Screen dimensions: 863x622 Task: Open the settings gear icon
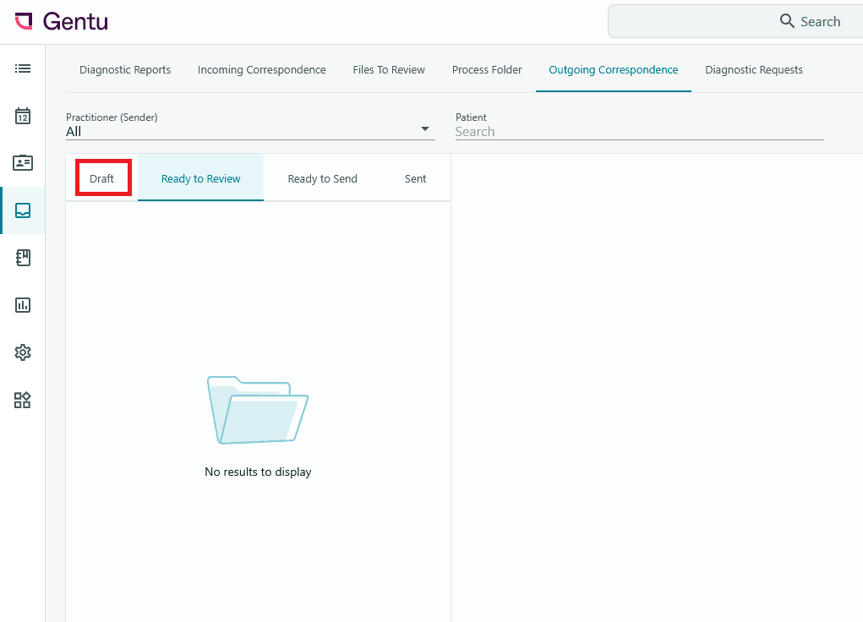(23, 352)
